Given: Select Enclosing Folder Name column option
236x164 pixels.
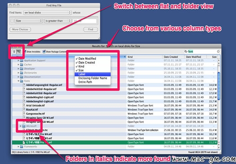Looking at the screenshot, I should pyautogui.click(x=92, y=78).
